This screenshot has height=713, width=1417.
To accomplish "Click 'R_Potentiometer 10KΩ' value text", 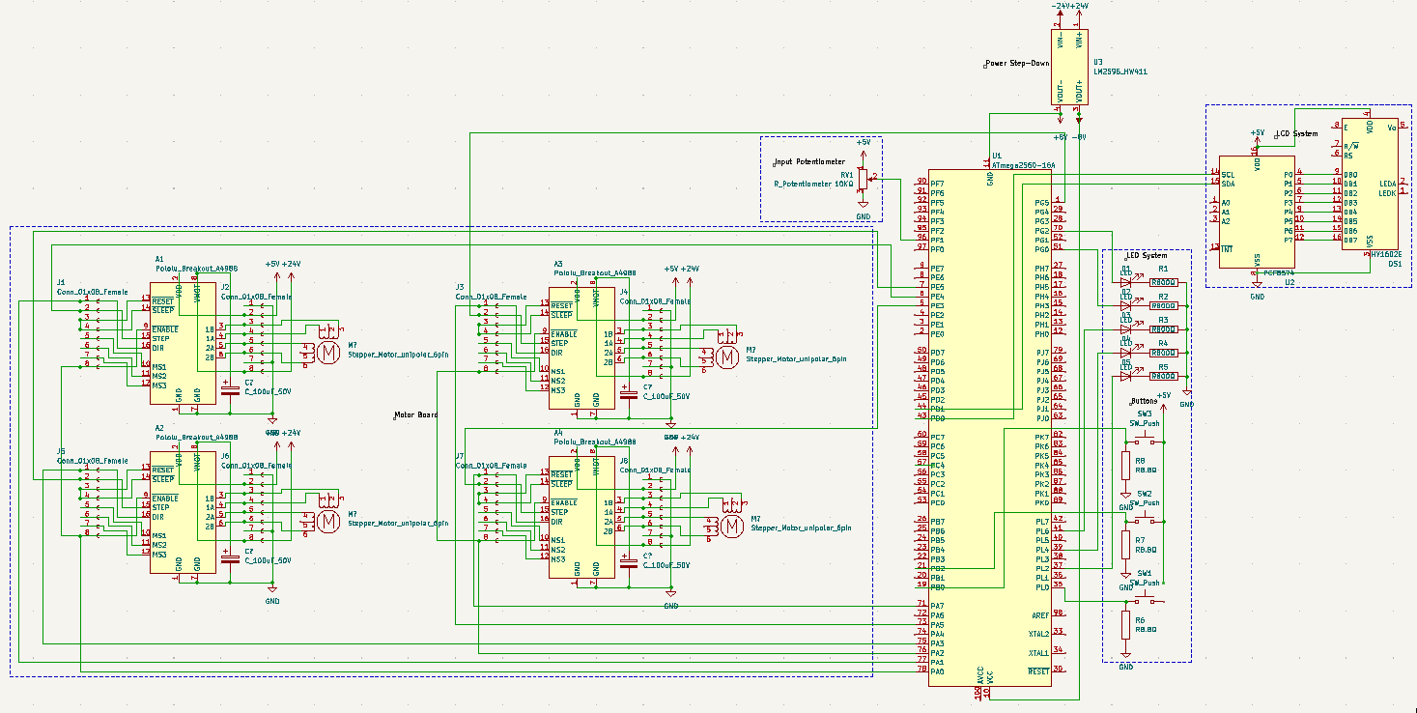I will click(x=813, y=183).
